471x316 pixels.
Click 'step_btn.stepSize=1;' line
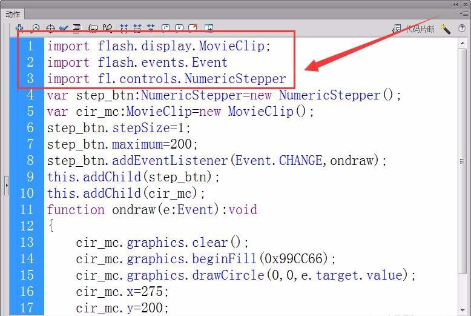[x=119, y=128]
